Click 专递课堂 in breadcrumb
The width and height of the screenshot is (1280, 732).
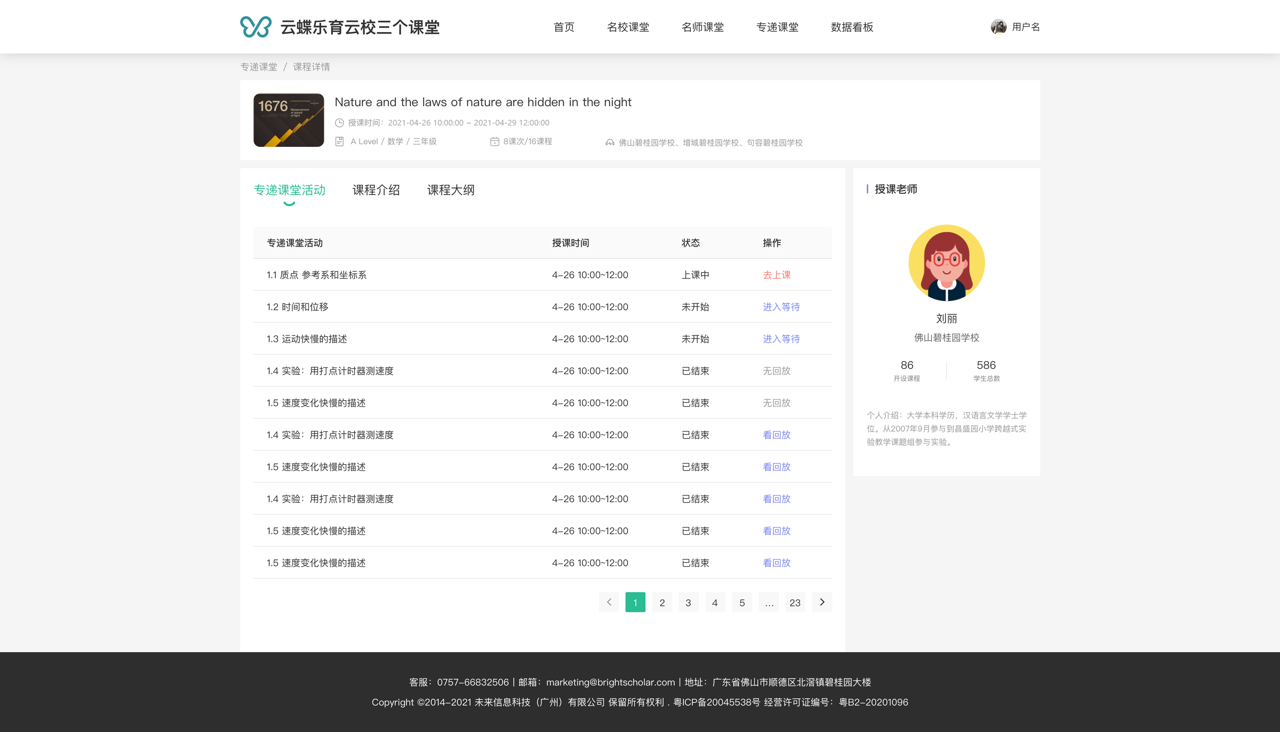(259, 67)
